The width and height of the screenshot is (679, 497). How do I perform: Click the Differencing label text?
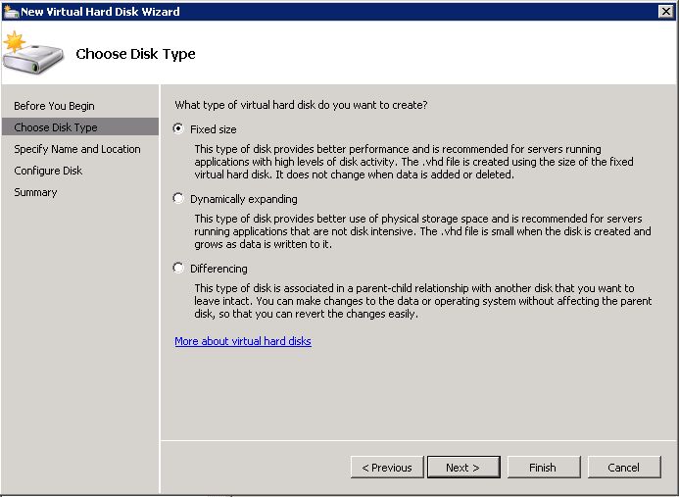pos(218,269)
